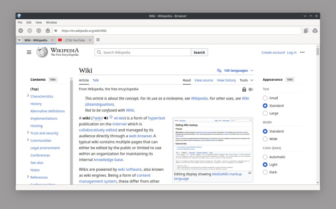Click the page scrollbar down arrow
Screen dimensions: 336x209
[318, 183]
